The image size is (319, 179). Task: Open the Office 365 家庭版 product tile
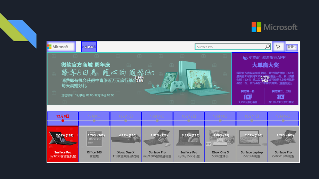[94, 144]
